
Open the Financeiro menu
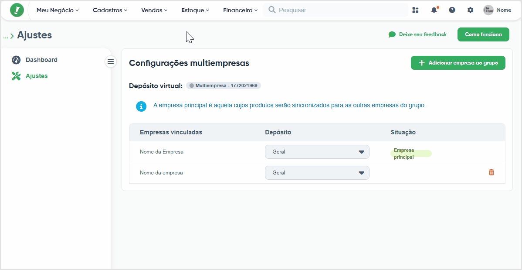click(241, 10)
